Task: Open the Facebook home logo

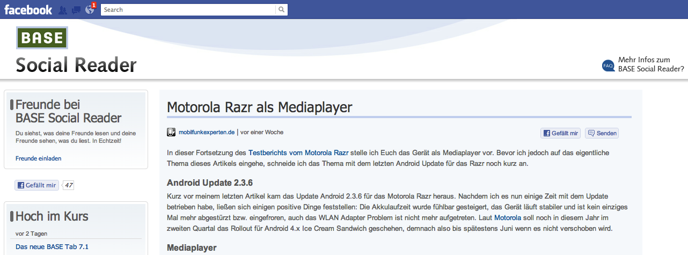Action: (x=28, y=10)
